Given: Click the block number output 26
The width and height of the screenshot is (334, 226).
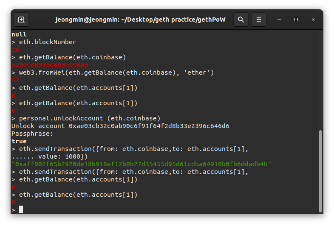Looking at the screenshot, I should 15,50.
